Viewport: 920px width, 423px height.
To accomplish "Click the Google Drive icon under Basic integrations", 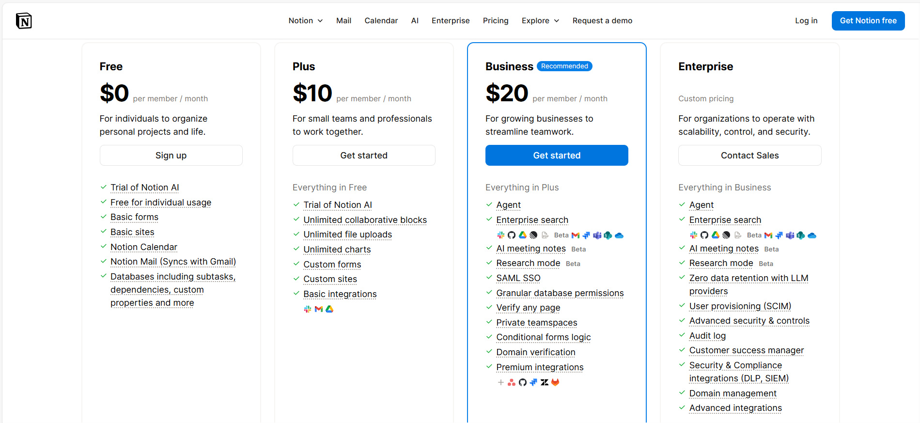I will pos(329,309).
